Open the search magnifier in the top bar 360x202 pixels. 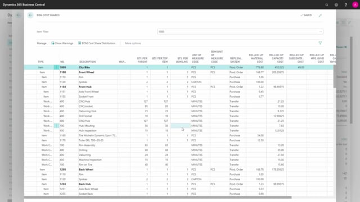pyautogui.click(x=327, y=4)
